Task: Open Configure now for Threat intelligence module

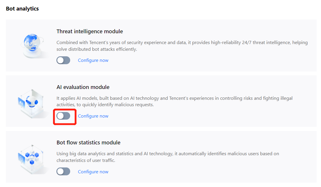Action: 93,60
